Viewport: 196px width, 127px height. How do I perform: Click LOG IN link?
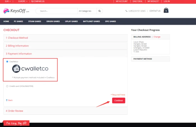167,1
